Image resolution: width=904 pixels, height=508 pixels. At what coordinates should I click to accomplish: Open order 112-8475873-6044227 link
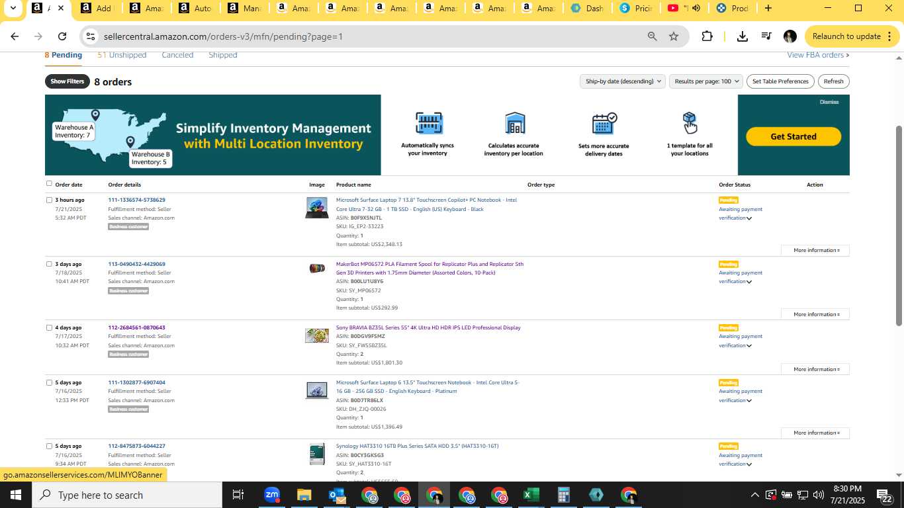tap(137, 446)
